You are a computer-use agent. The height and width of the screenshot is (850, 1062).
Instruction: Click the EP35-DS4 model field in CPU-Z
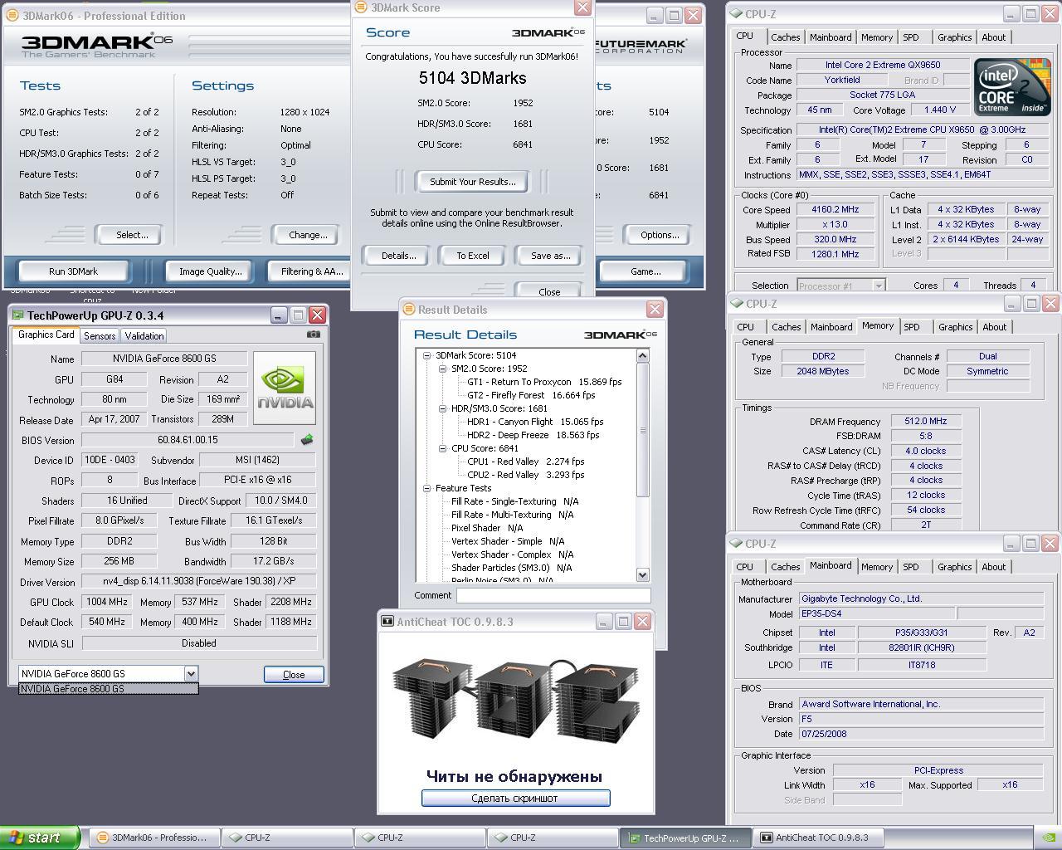click(x=875, y=613)
